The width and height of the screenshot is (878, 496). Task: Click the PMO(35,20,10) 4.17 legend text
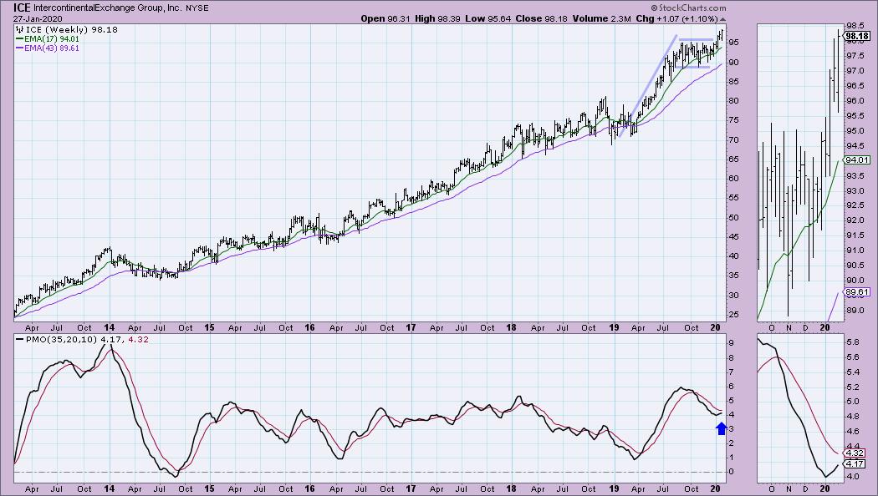(75, 339)
